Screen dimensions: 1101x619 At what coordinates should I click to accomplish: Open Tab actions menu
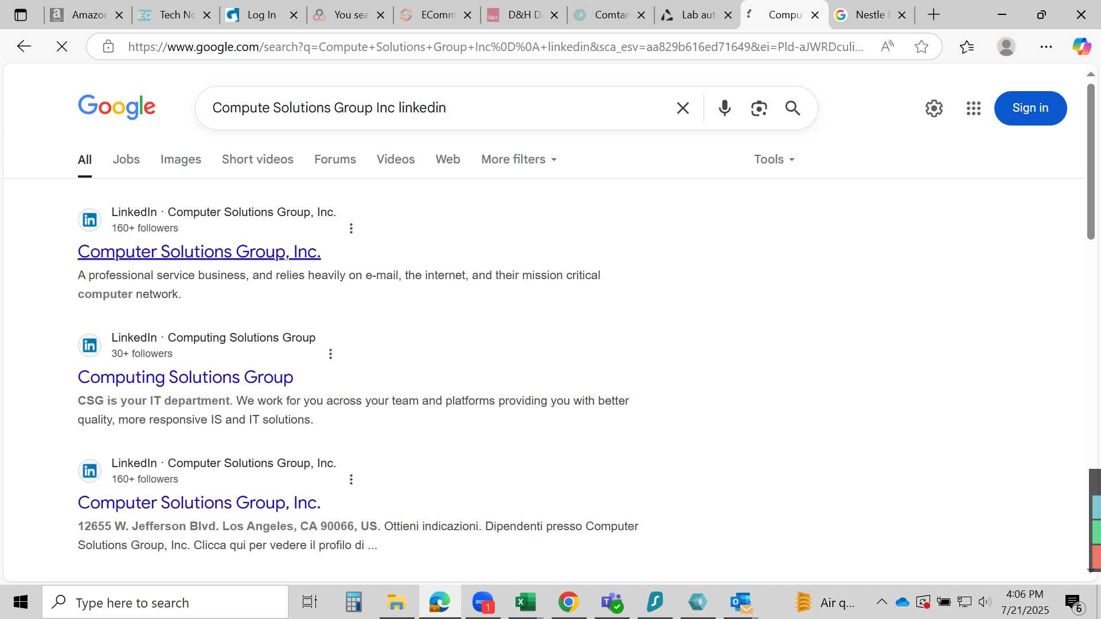21,15
